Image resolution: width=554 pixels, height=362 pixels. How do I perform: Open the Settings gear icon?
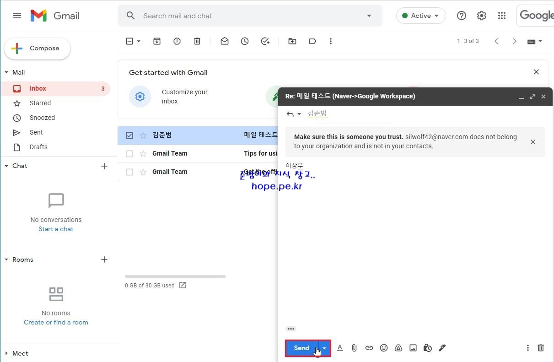coord(482,16)
